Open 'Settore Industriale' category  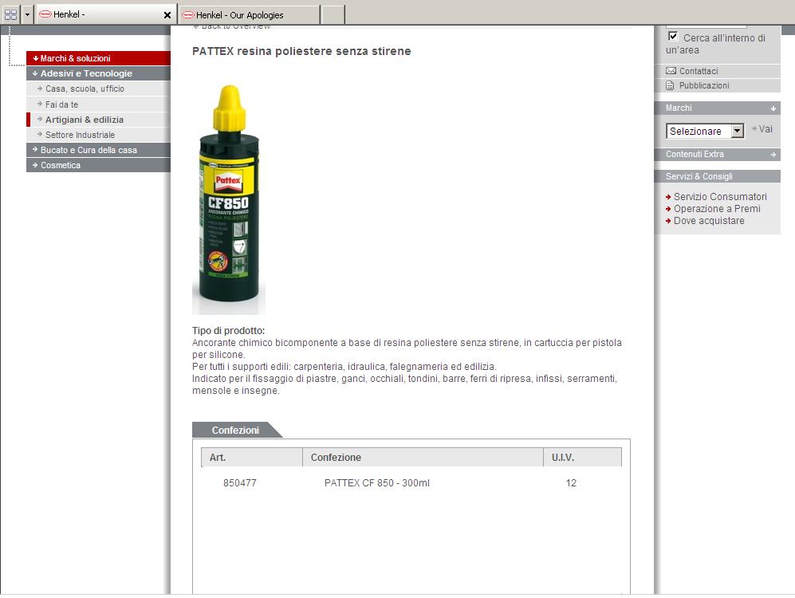pyautogui.click(x=80, y=135)
